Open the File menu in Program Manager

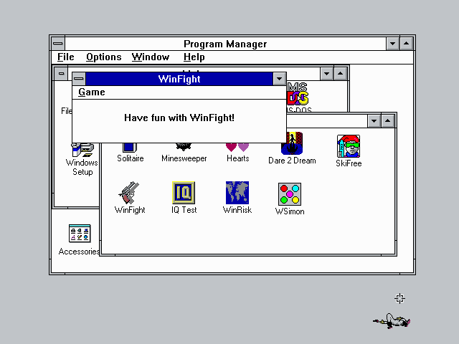click(x=66, y=57)
